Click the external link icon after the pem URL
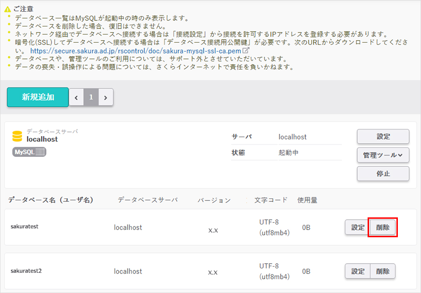The image size is (421, 293). pyautogui.click(x=246, y=50)
